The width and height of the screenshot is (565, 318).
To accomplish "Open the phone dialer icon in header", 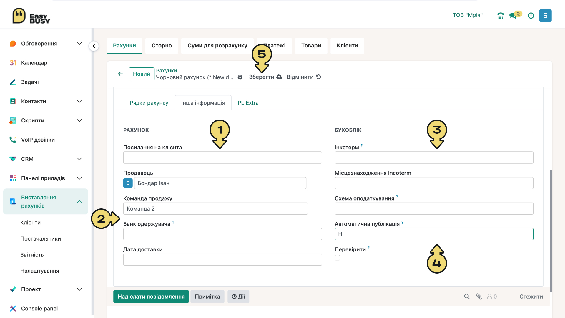I will tap(501, 16).
